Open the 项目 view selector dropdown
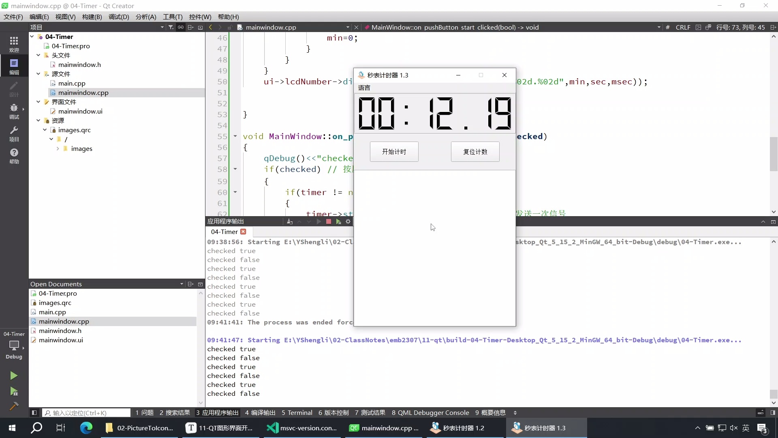The image size is (778, 438). (162, 27)
